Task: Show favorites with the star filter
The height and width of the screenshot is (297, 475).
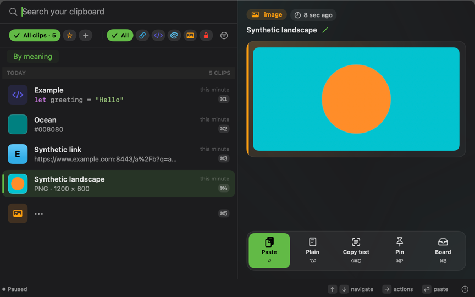Action: click(70, 35)
